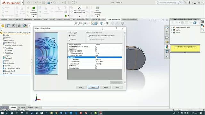The height and width of the screenshot is (115, 205).
Task: Click the Help question mark in the title bar
Action: click(189, 3)
